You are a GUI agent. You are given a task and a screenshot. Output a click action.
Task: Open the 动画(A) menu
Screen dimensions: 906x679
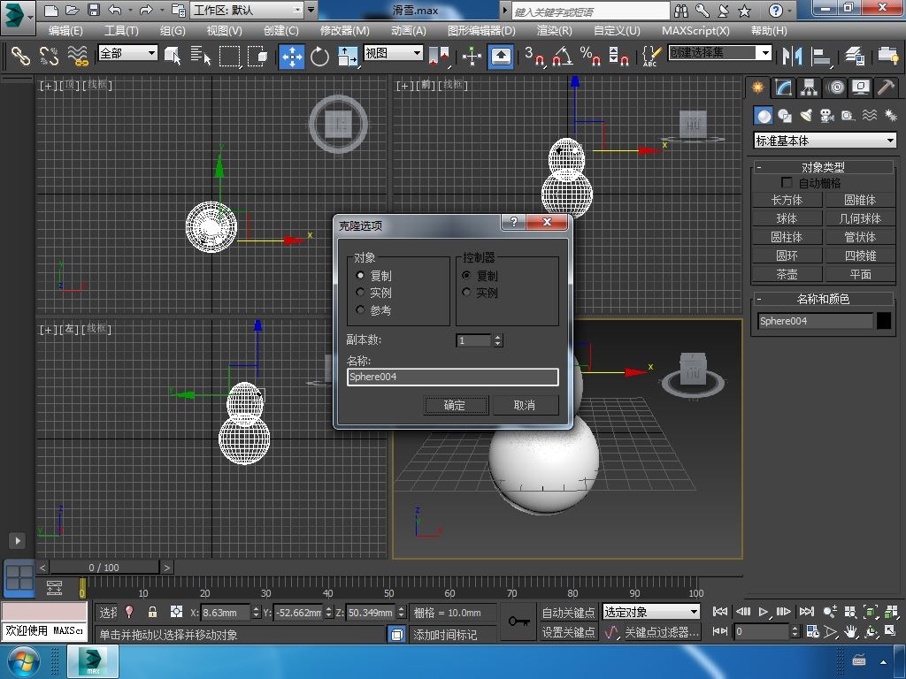[x=409, y=31]
